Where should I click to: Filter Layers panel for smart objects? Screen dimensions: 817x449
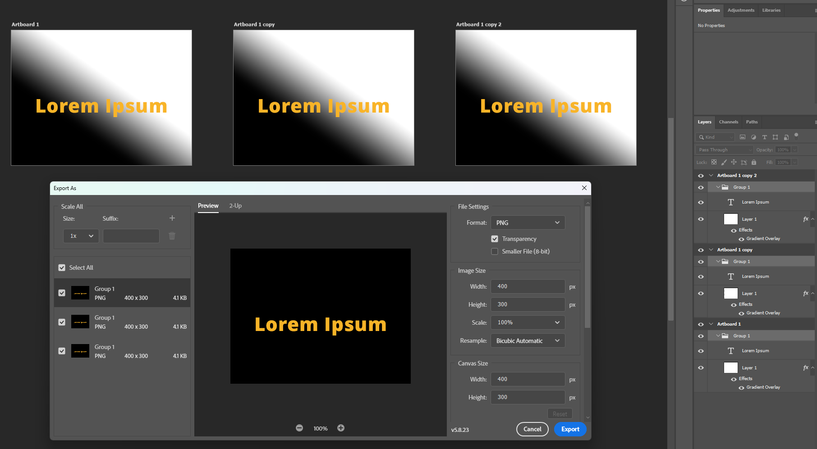pyautogui.click(x=786, y=137)
